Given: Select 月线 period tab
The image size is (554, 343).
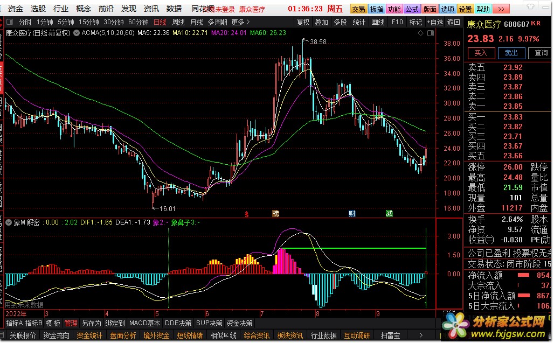Looking at the screenshot, I should pos(197,22).
